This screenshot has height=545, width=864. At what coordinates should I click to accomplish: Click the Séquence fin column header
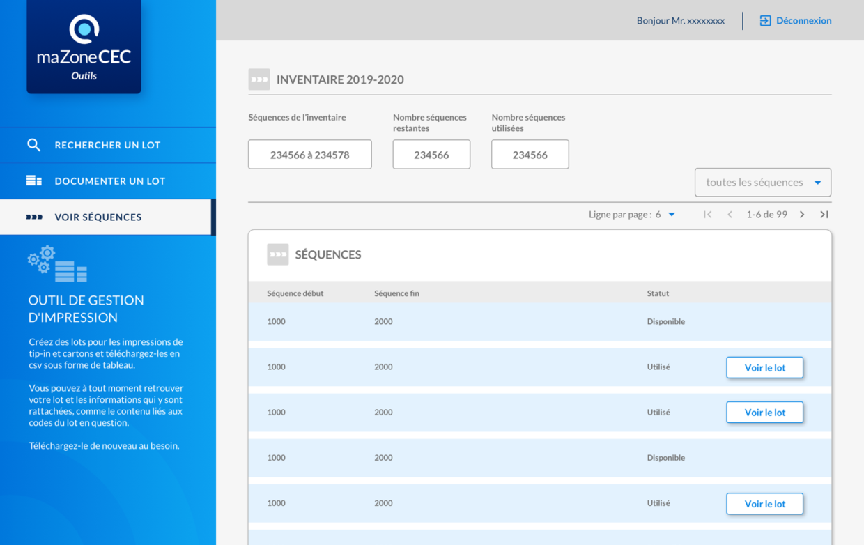click(396, 293)
